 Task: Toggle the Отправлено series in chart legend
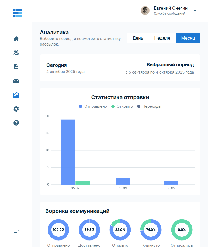pyautogui.click(x=93, y=106)
